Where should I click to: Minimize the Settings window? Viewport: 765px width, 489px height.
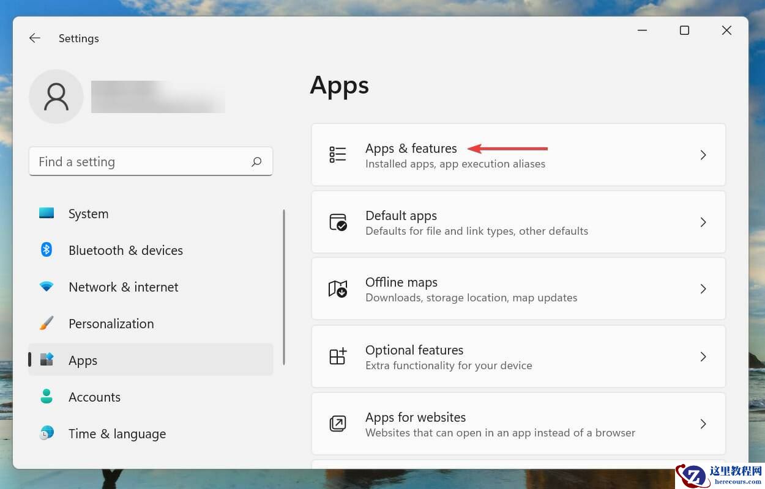pos(642,30)
